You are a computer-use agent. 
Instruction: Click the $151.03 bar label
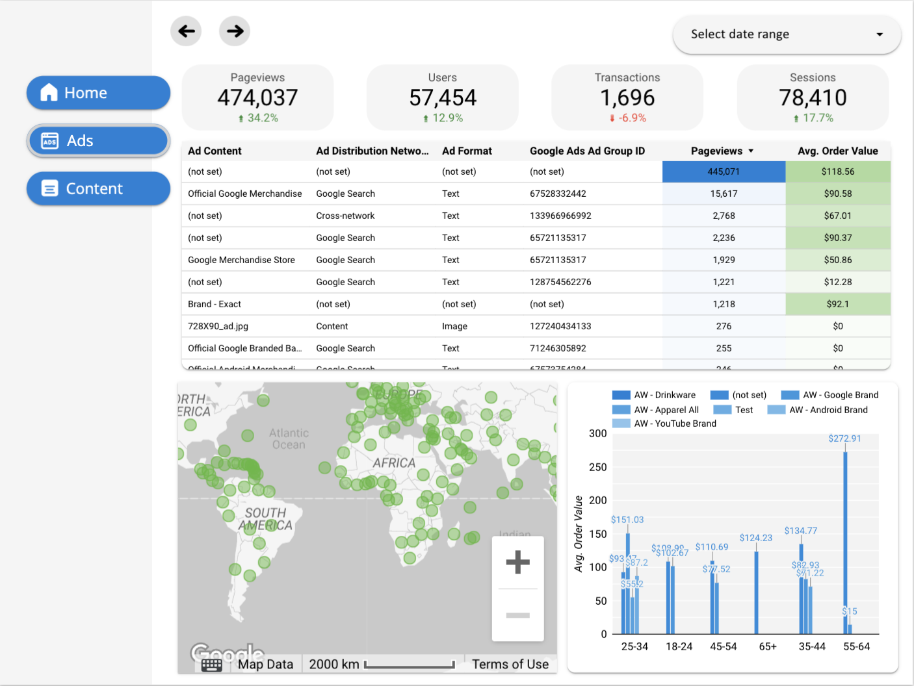[627, 520]
